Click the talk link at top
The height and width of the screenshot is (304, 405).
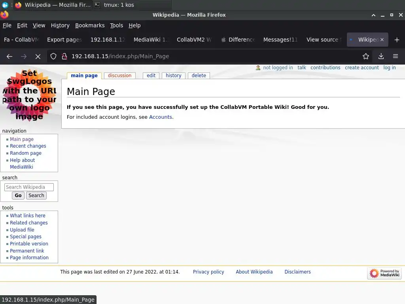tap(302, 68)
